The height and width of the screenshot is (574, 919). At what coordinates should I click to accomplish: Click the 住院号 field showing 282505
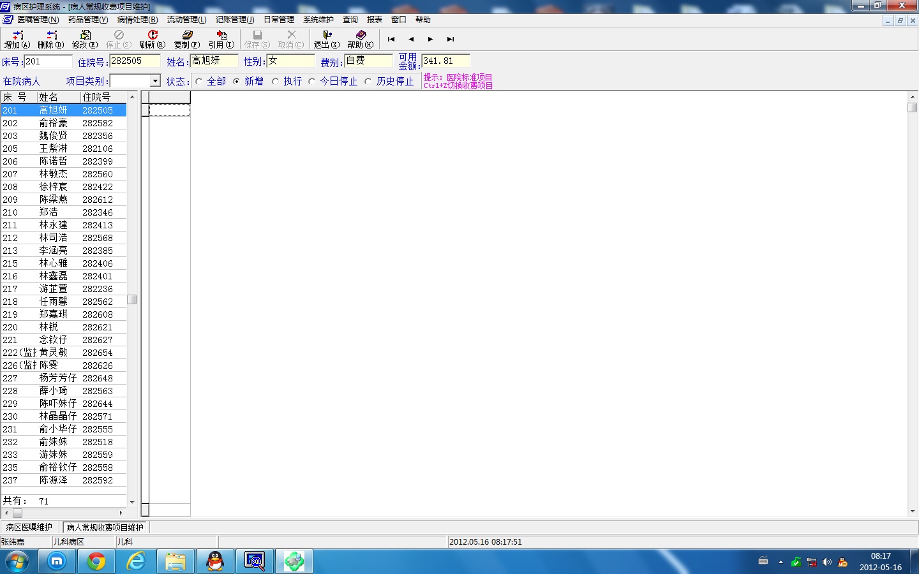[135, 61]
